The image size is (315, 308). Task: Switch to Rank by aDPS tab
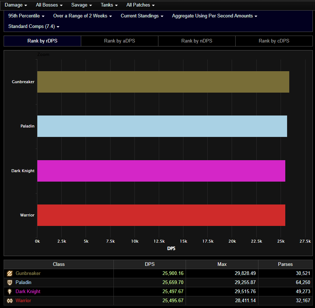[120, 41]
